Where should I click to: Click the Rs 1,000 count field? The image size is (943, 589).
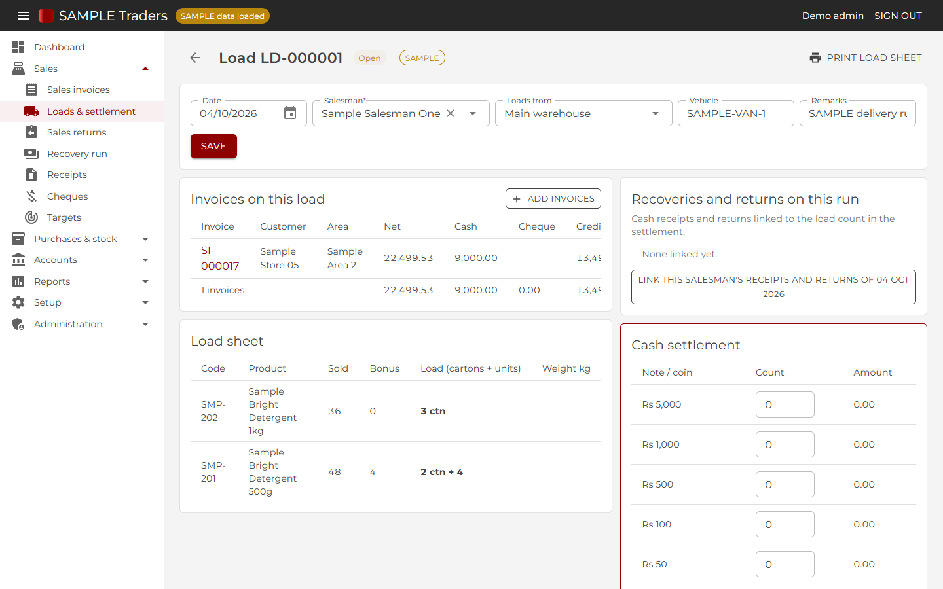(x=785, y=444)
